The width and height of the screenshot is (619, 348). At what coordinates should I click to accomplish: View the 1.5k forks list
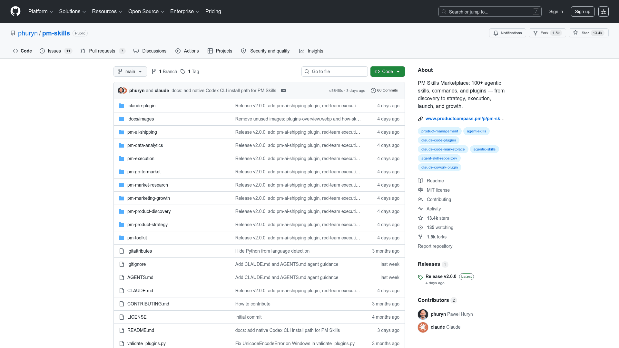tap(432, 237)
